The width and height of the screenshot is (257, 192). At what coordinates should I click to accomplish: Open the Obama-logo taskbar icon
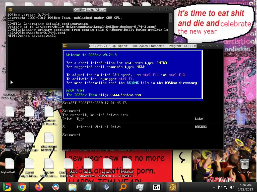pyautogui.click(x=55, y=187)
